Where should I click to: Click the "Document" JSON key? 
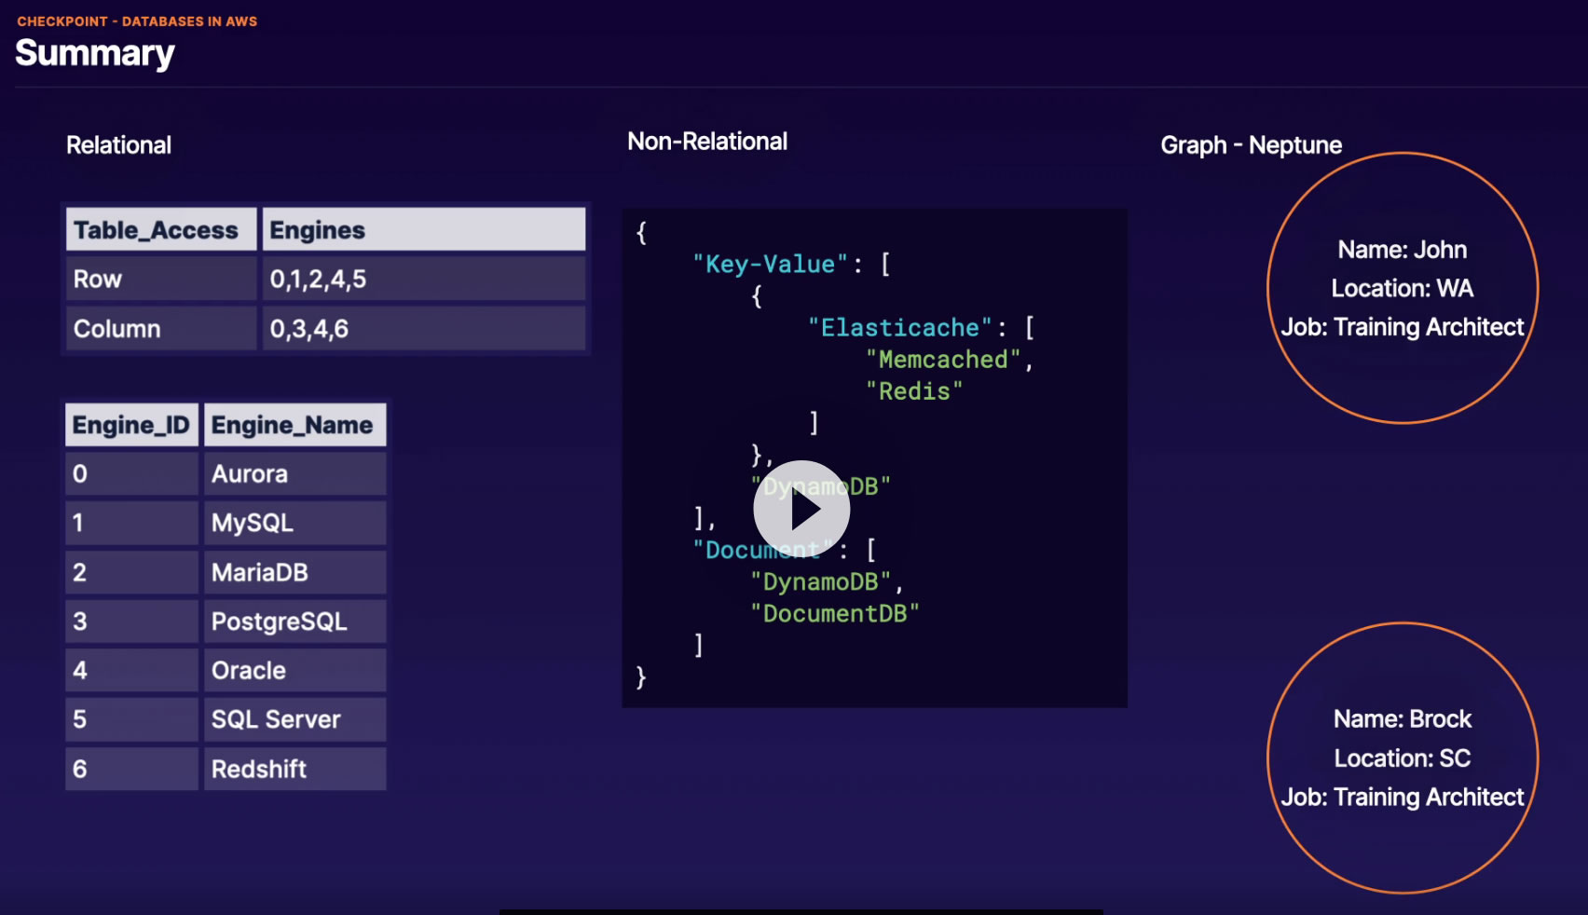pos(763,550)
